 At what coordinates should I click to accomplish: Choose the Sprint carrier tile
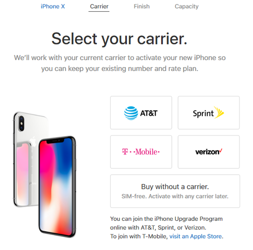click(209, 113)
